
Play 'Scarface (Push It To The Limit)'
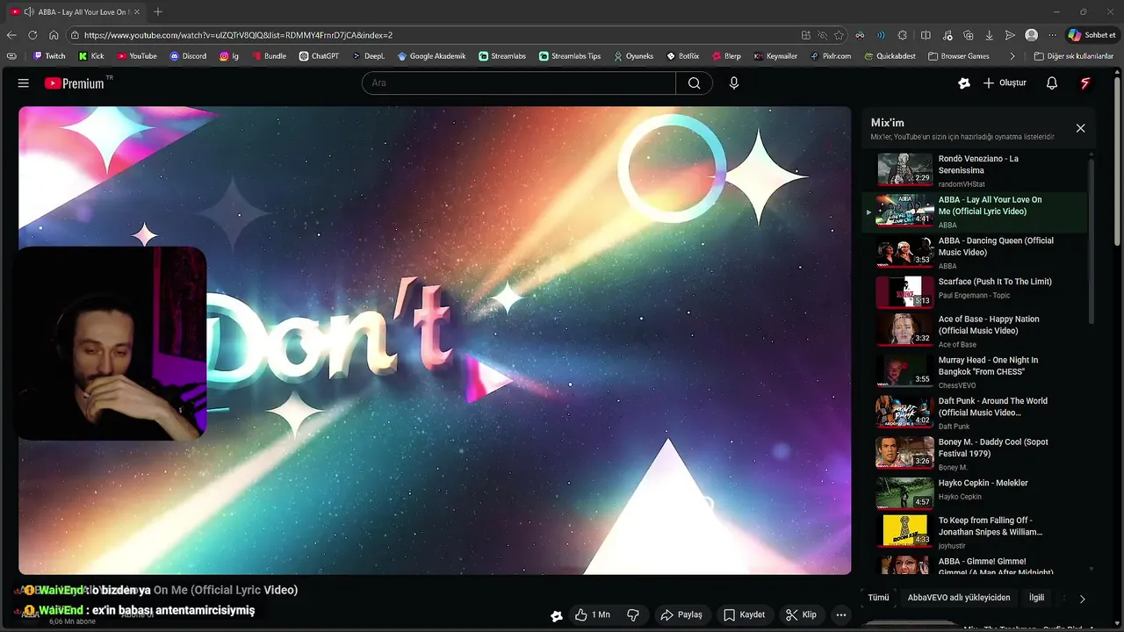(x=974, y=291)
